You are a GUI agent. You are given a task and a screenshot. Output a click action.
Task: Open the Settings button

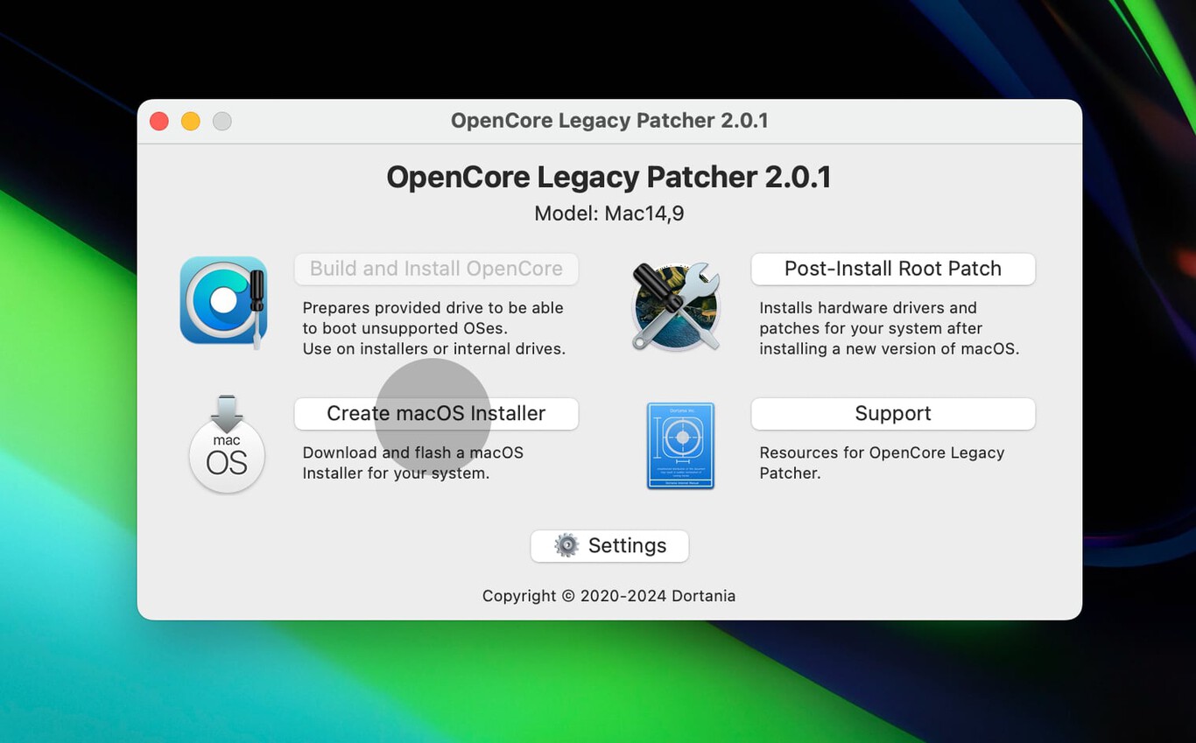point(609,545)
